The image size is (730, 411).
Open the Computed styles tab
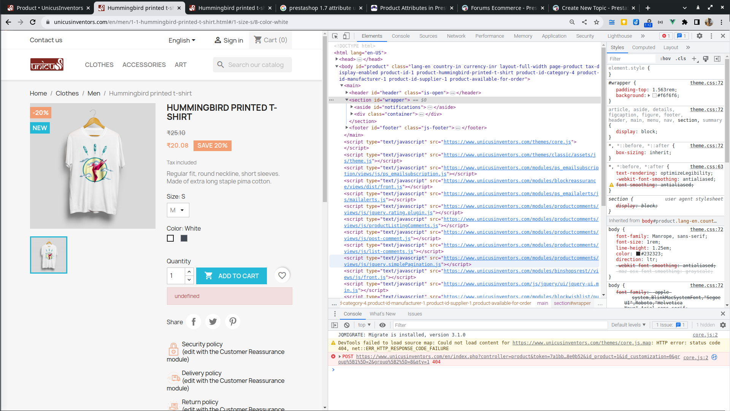click(643, 48)
